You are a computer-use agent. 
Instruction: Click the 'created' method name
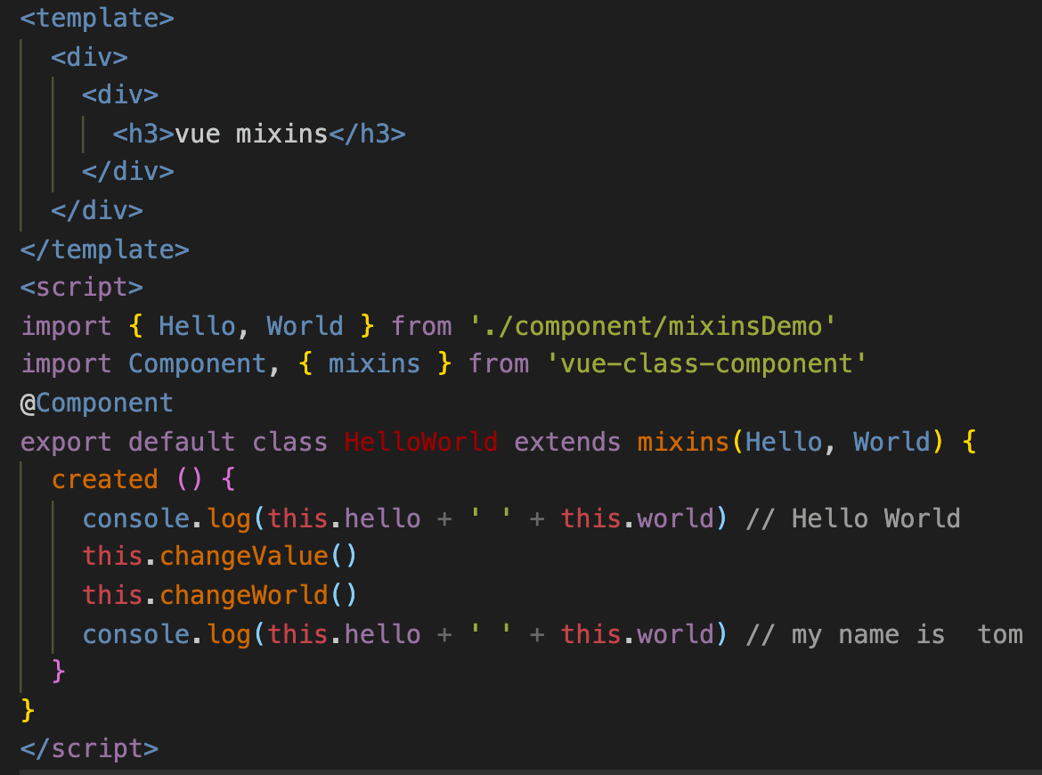(x=105, y=479)
